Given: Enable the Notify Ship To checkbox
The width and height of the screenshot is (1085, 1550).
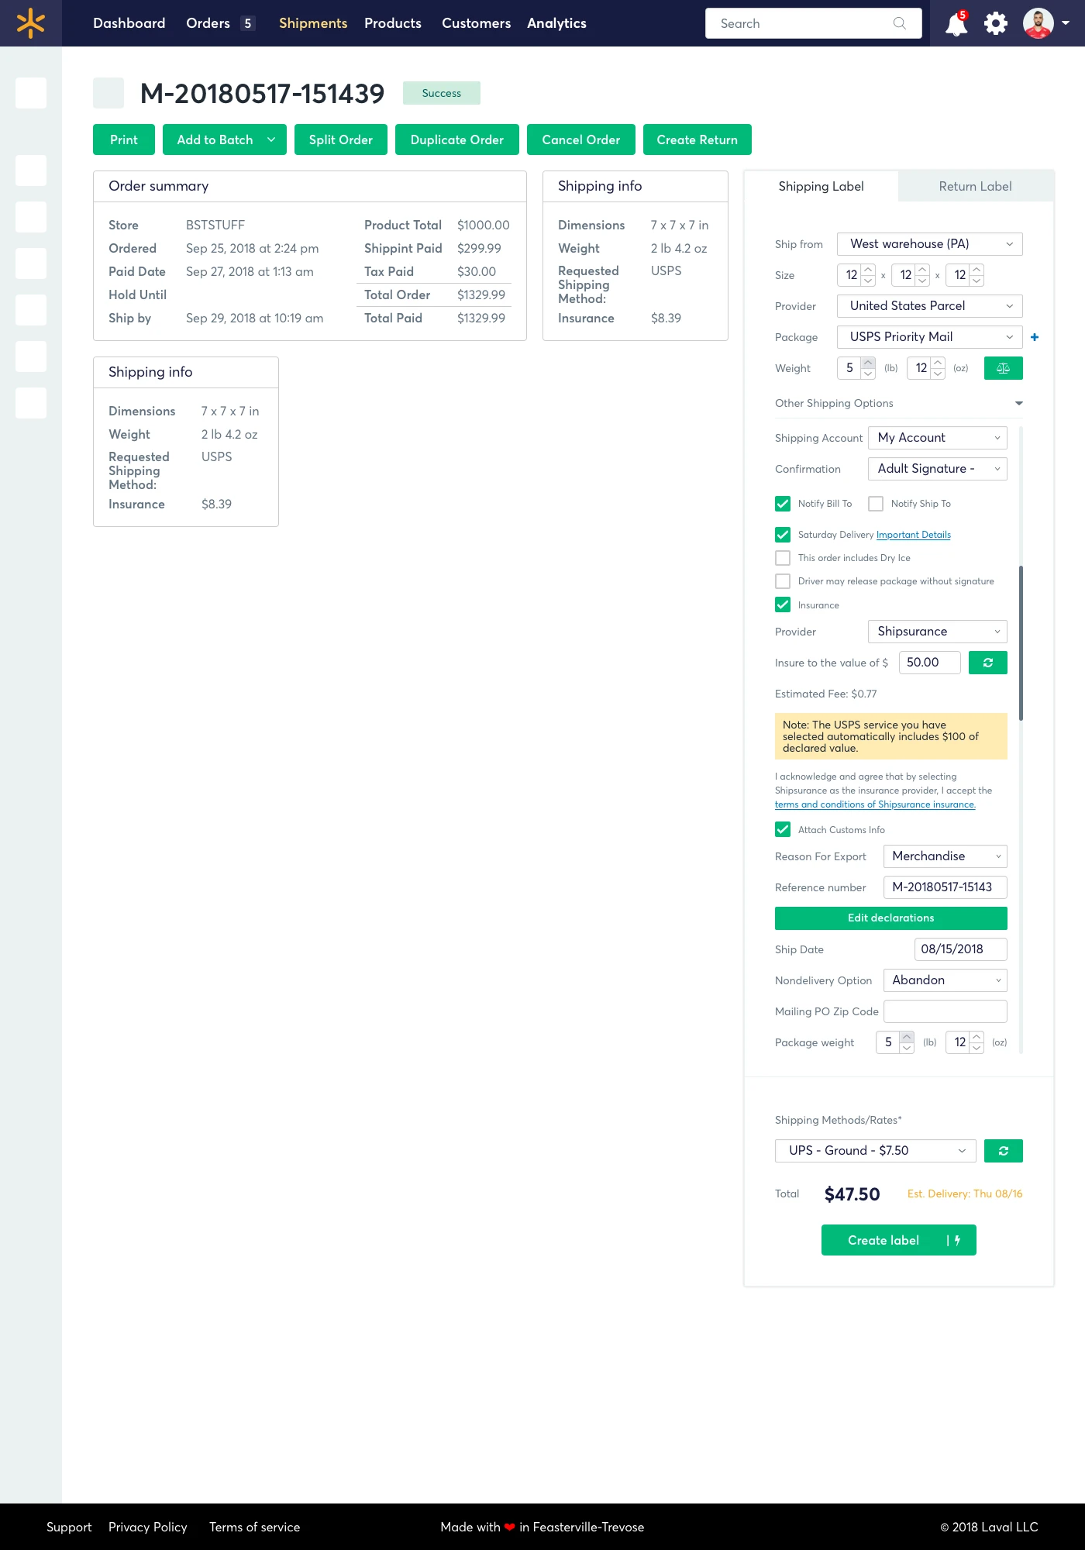Looking at the screenshot, I should pyautogui.click(x=876, y=504).
